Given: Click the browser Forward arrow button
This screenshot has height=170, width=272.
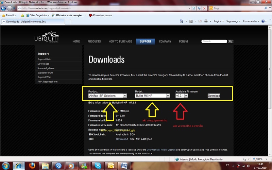Looking at the screenshot, I should (x=10, y=8).
